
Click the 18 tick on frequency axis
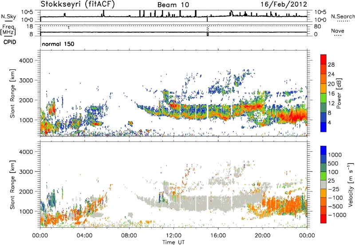pos(30,27)
